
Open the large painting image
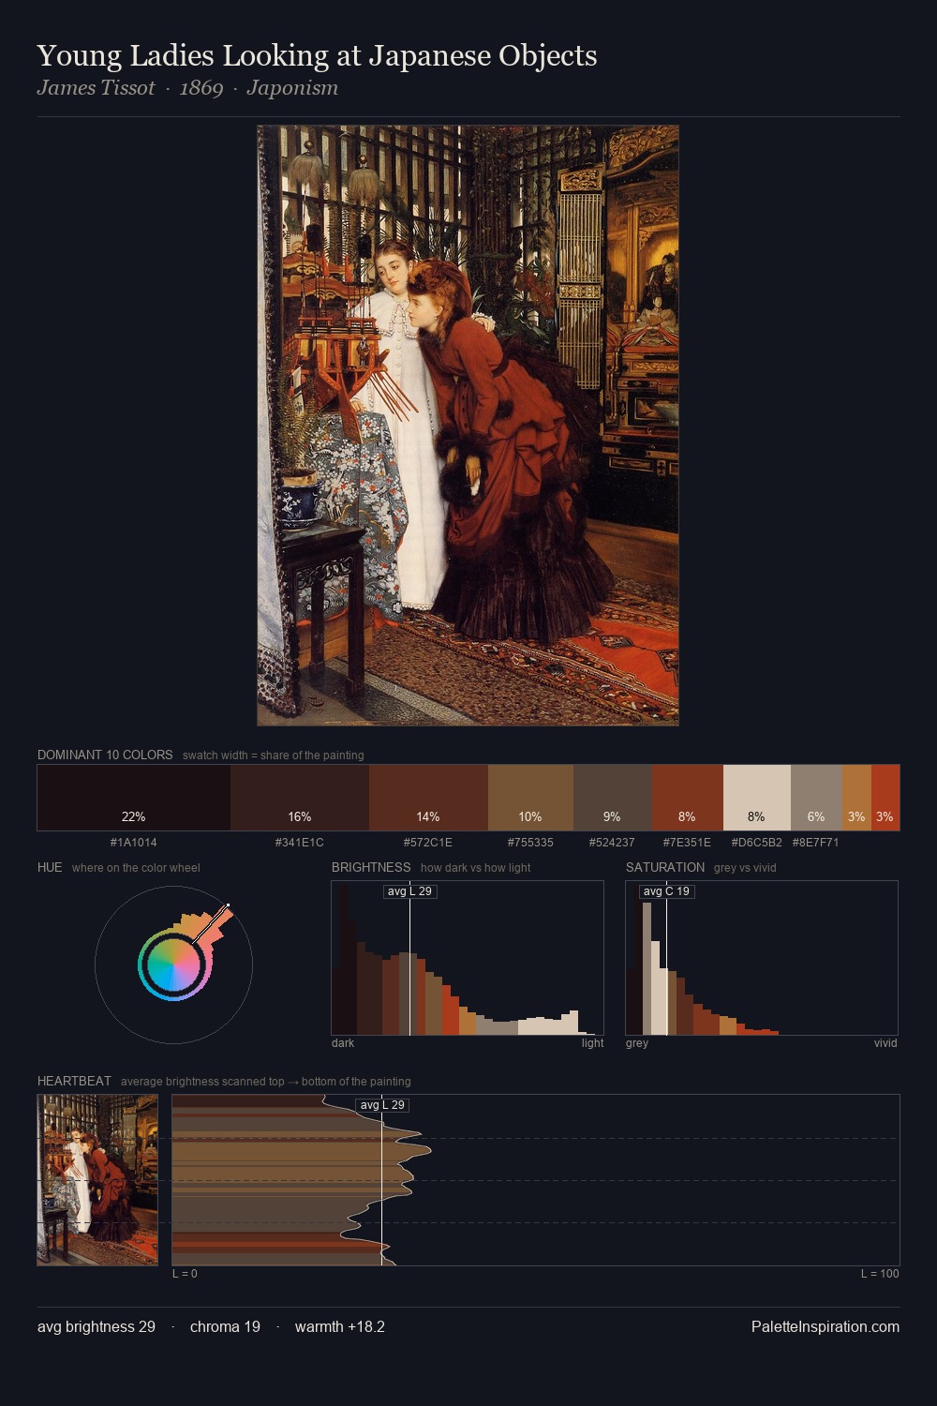(468, 426)
